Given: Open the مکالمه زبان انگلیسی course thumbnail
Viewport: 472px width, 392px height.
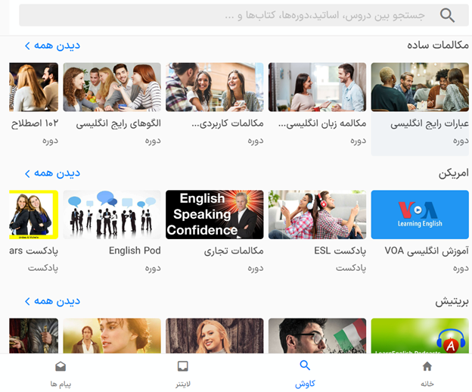Looking at the screenshot, I should click(x=317, y=87).
